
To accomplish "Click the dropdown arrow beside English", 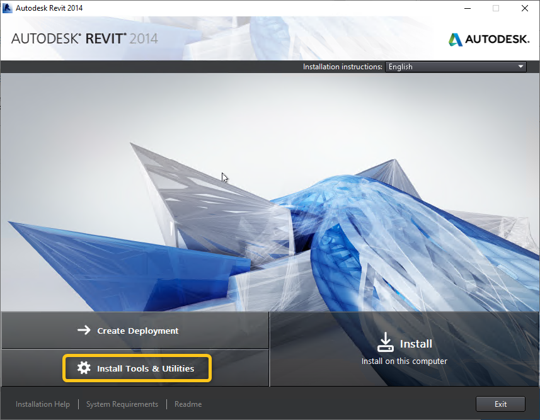I will [521, 67].
